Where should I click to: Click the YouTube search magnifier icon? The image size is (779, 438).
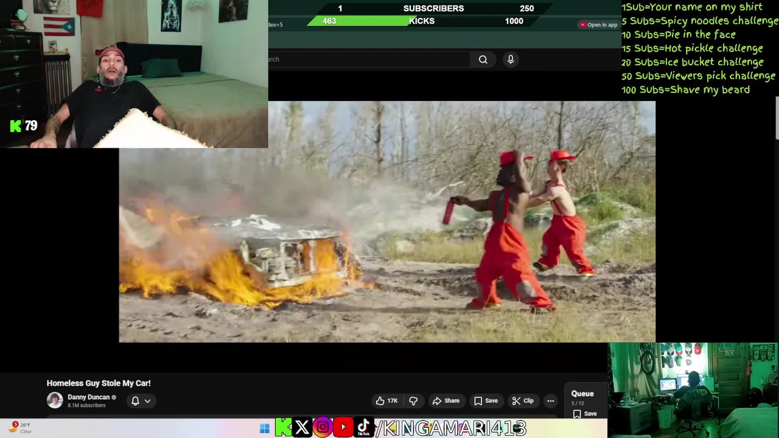[483, 60]
